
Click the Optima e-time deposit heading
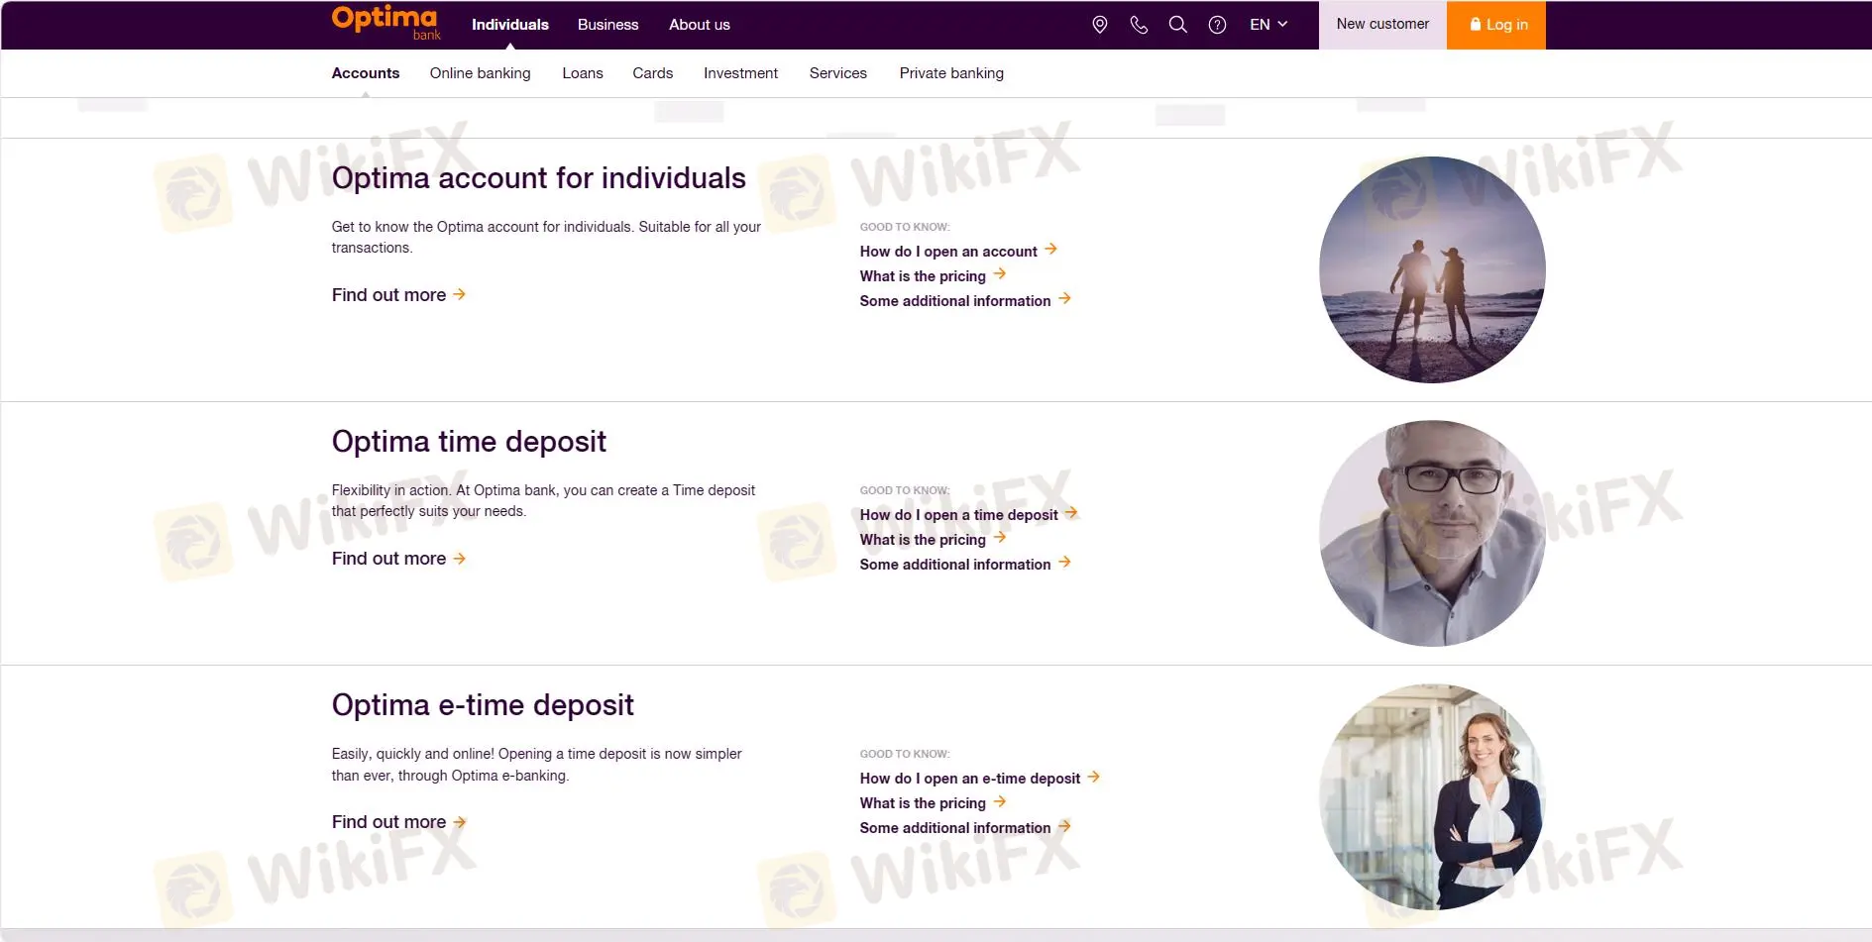(x=483, y=705)
